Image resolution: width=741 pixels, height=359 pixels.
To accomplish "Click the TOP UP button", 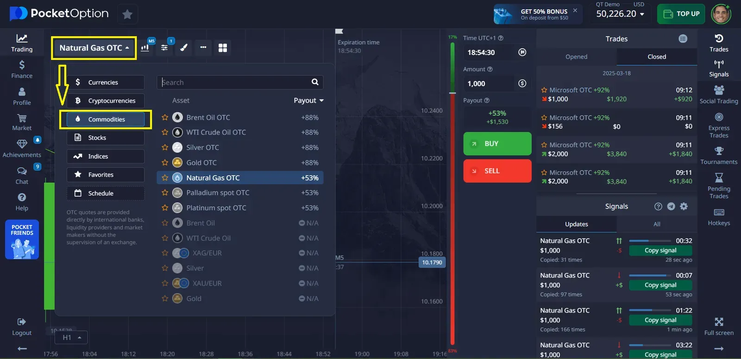I will pyautogui.click(x=681, y=14).
